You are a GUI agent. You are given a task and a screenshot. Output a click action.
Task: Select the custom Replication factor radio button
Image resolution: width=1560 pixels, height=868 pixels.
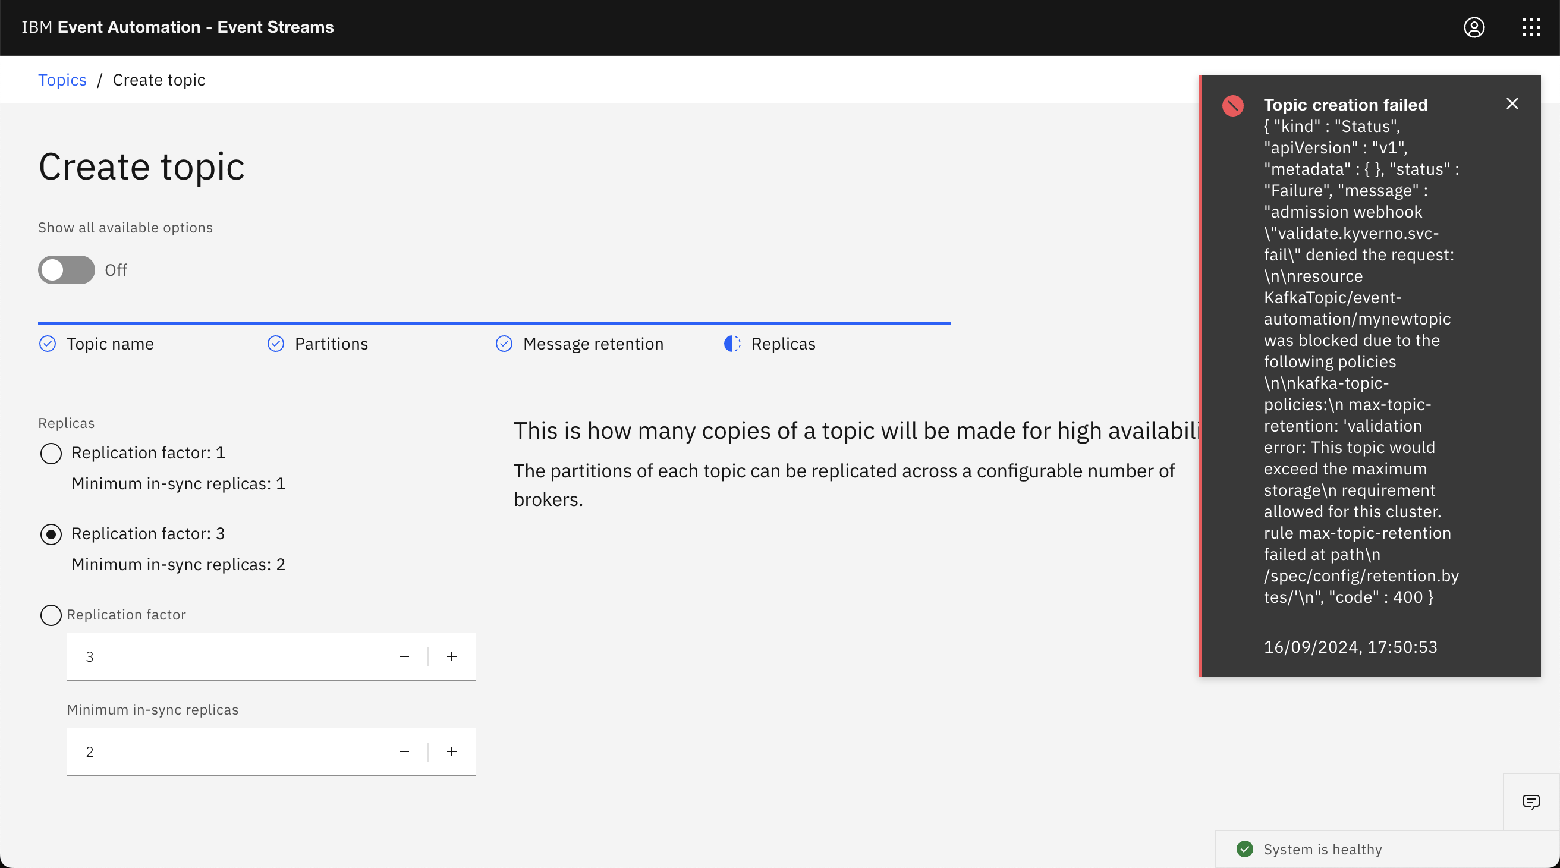click(51, 615)
